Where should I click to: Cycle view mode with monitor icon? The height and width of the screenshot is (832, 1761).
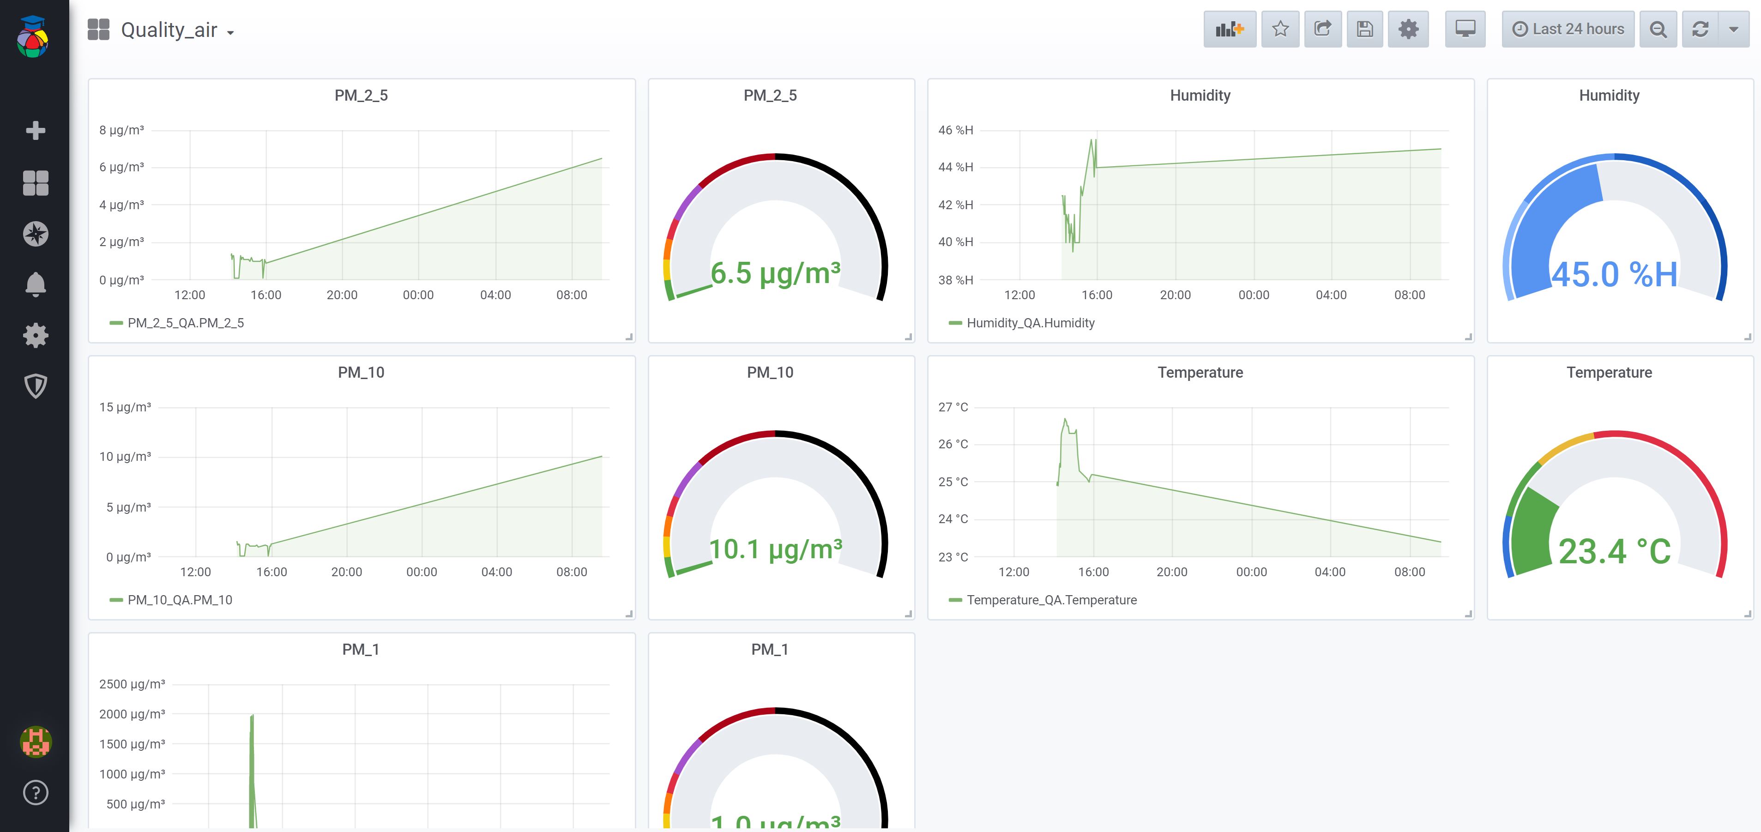(1465, 30)
